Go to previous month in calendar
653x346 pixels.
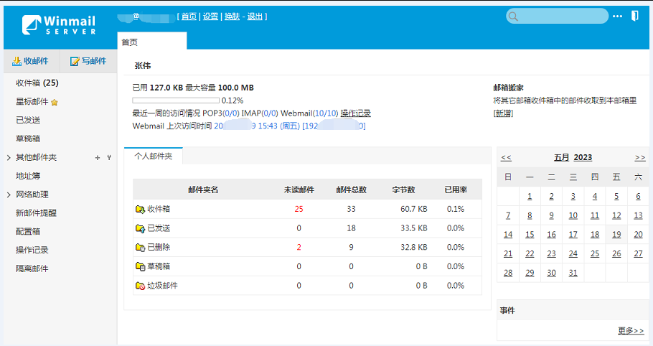pyautogui.click(x=506, y=157)
